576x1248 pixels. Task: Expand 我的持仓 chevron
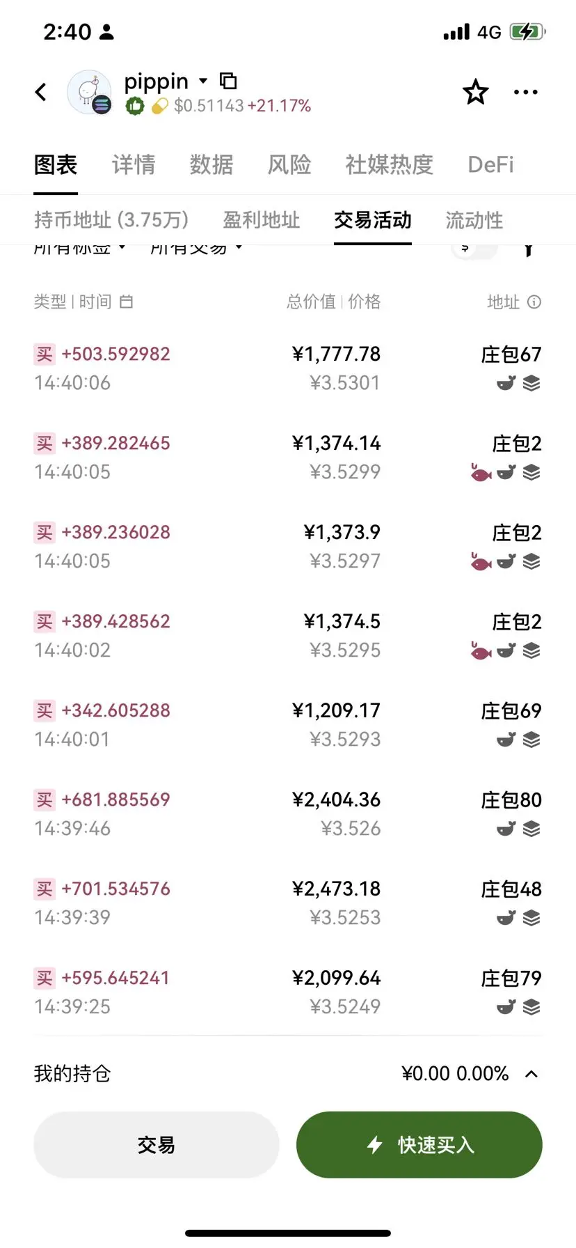point(531,1074)
